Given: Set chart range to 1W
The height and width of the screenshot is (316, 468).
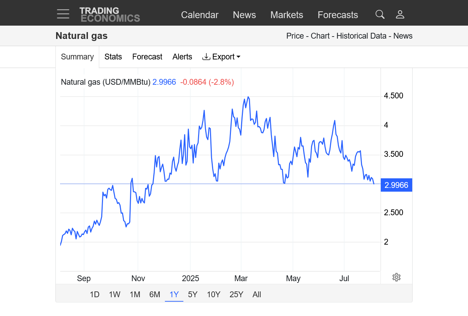Looking at the screenshot, I should [115, 294].
